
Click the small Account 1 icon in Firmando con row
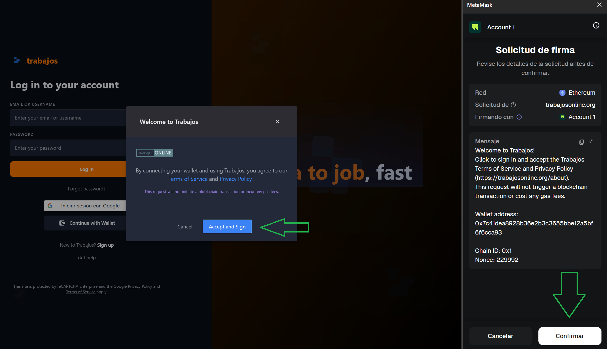[x=562, y=117]
